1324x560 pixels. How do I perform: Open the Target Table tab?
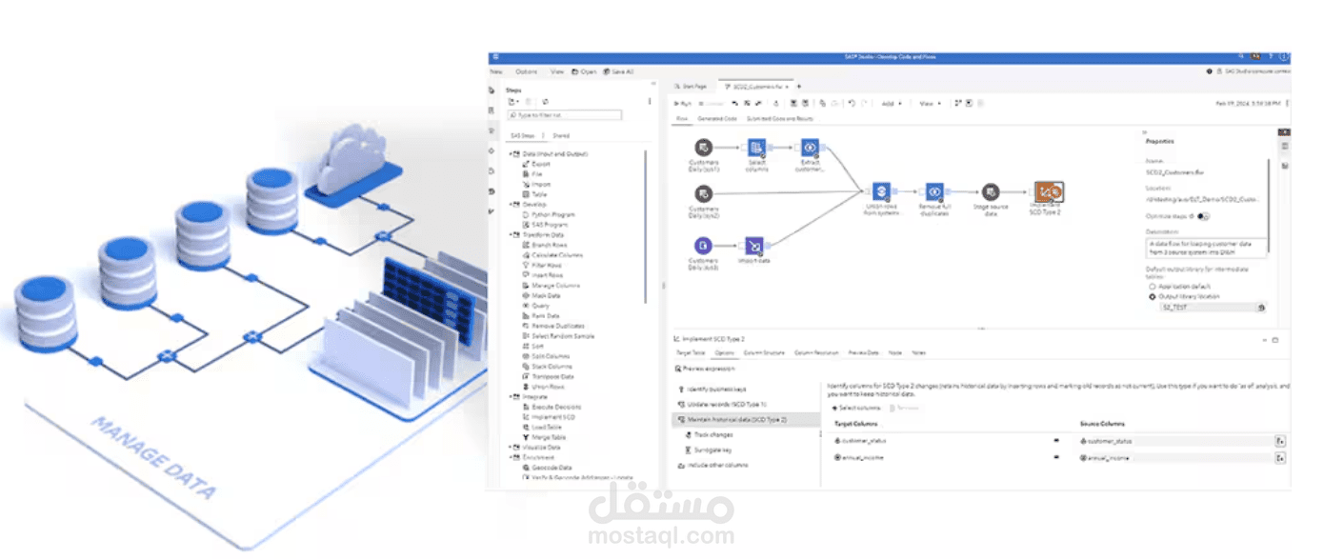pos(690,352)
